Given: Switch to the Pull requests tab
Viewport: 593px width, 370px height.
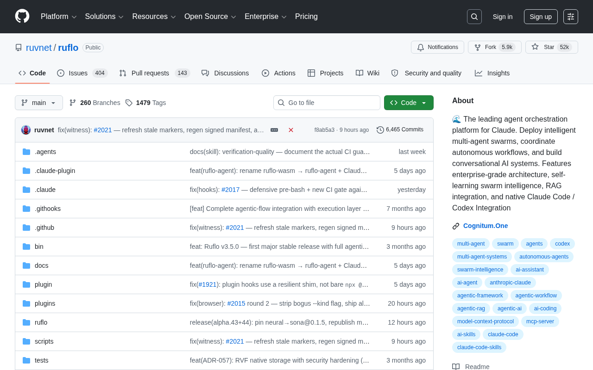Looking at the screenshot, I should tap(155, 73).
